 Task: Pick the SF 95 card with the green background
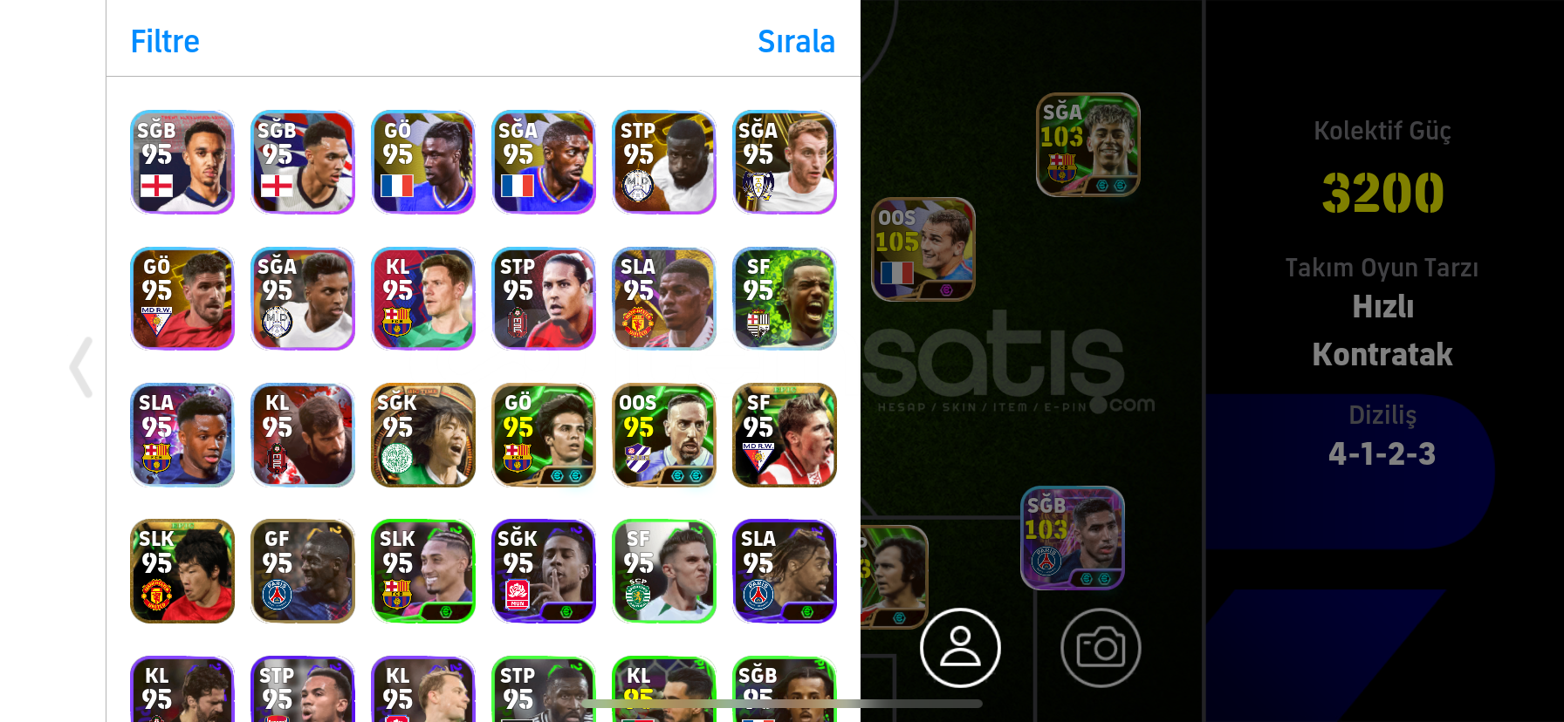coord(785,298)
